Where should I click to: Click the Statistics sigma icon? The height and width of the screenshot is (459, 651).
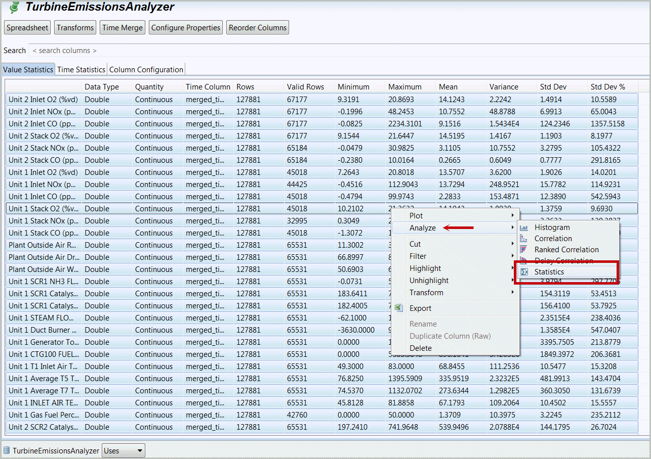click(524, 272)
